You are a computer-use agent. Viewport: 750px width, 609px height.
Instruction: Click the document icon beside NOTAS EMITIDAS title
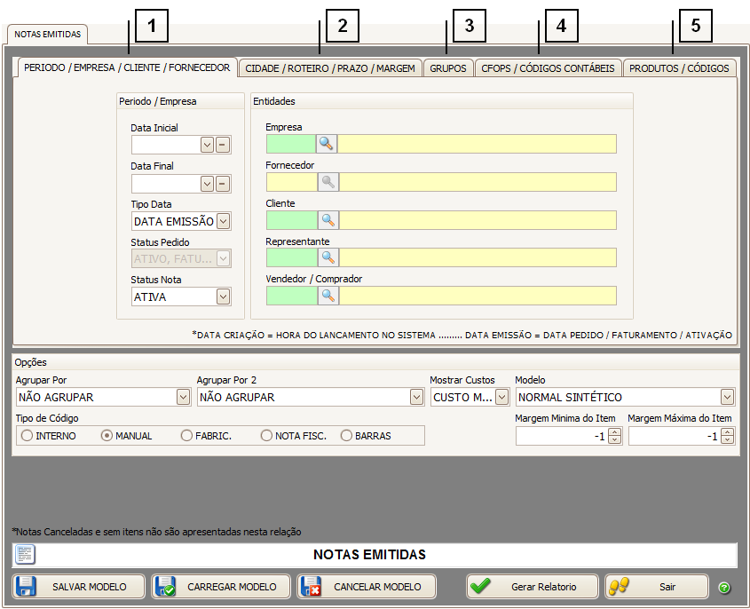coord(24,555)
